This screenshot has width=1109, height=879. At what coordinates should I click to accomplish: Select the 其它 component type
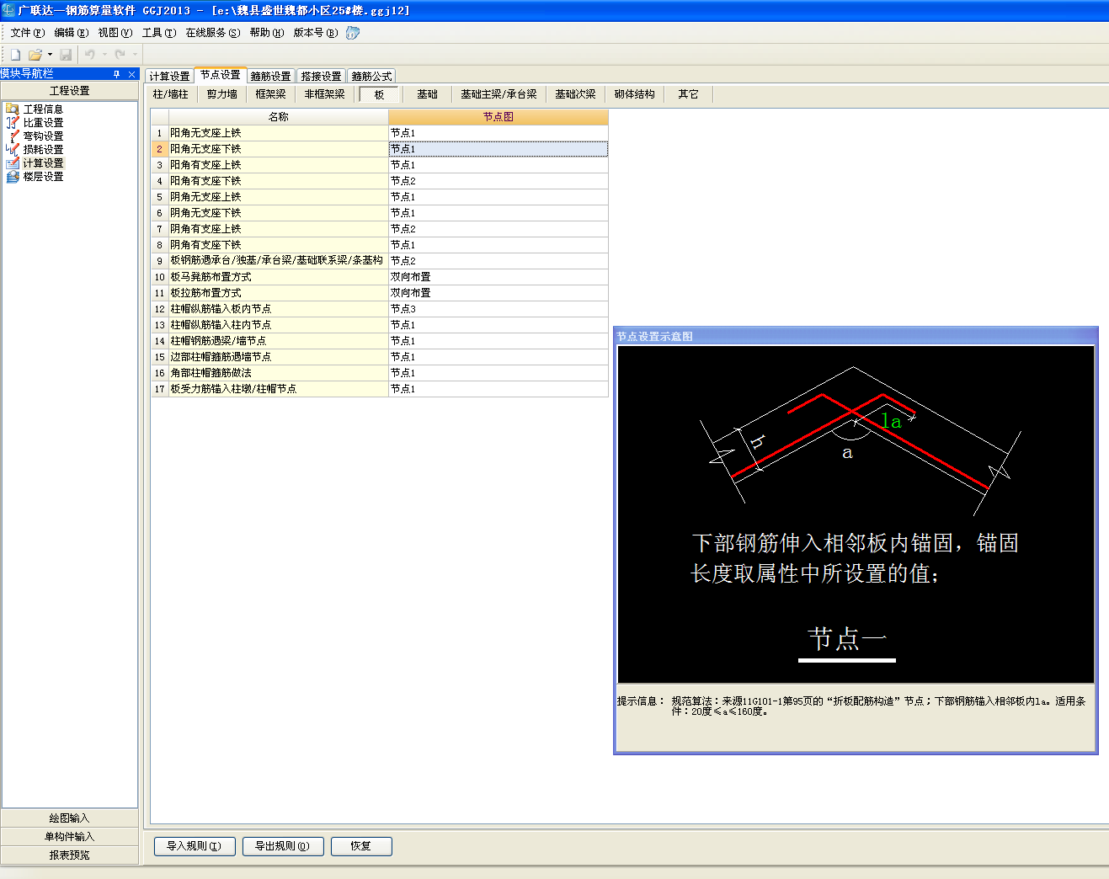click(689, 94)
